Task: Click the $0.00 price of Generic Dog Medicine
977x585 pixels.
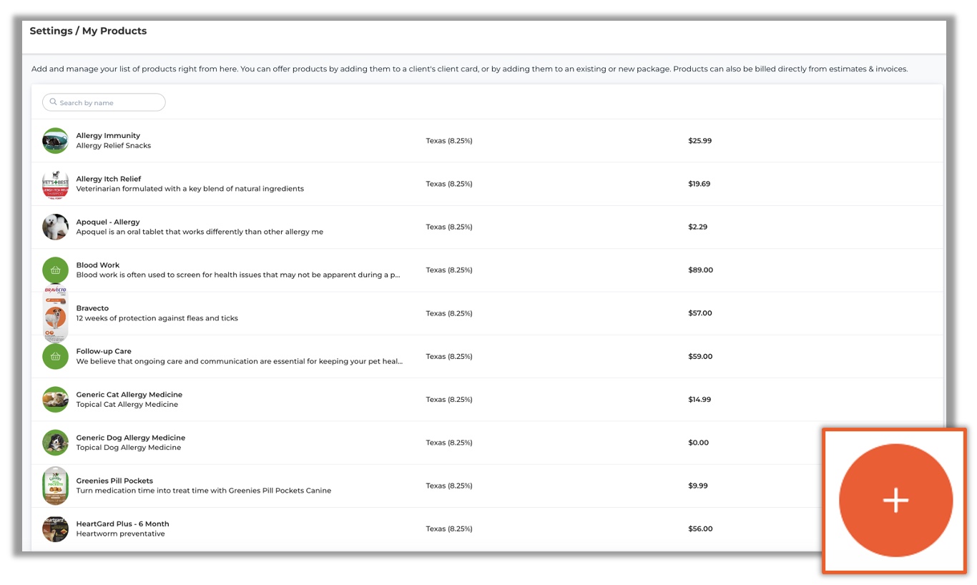Action: click(698, 443)
